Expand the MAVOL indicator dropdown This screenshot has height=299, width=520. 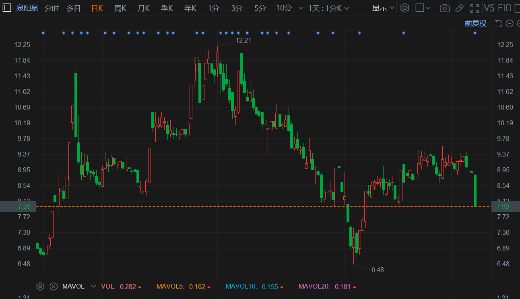(93, 287)
